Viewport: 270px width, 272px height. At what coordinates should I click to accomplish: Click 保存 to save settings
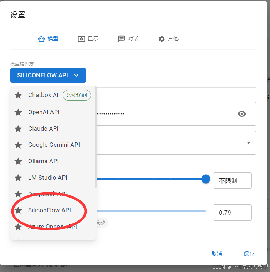click(249, 254)
